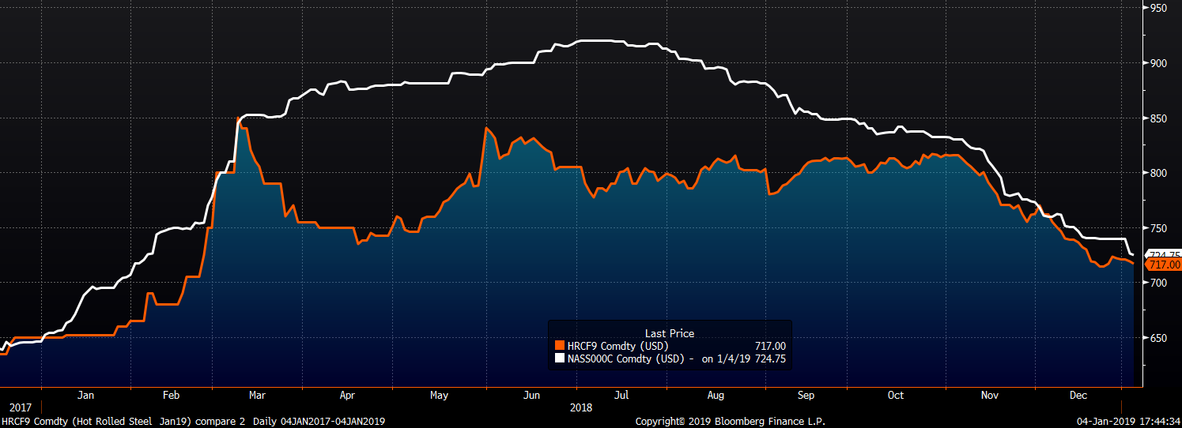Select the NASS000C Comdty (USD) legend entry
This screenshot has width=1182, height=428.
(x=623, y=359)
